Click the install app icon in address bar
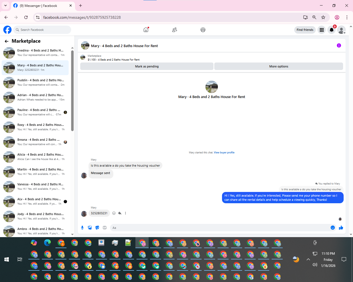Screen dimensions: 353x282 click(x=305, y=17)
